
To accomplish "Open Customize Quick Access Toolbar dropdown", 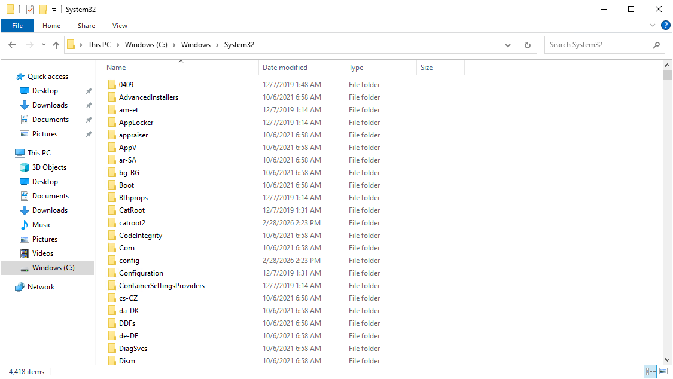I will pos(54,10).
